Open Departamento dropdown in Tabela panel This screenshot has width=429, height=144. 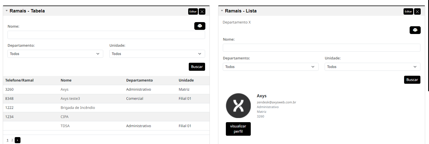click(x=55, y=54)
